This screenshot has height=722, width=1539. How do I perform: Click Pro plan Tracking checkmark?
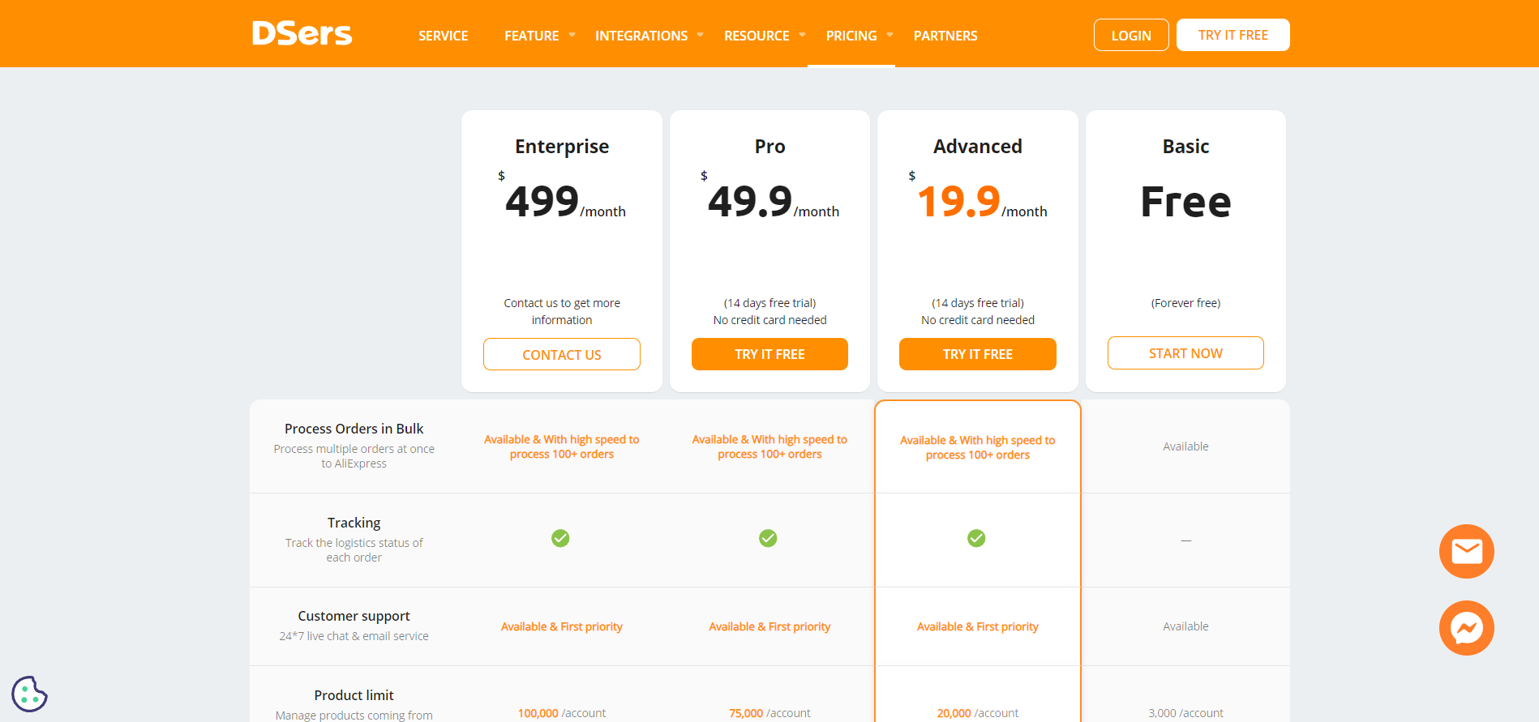768,538
